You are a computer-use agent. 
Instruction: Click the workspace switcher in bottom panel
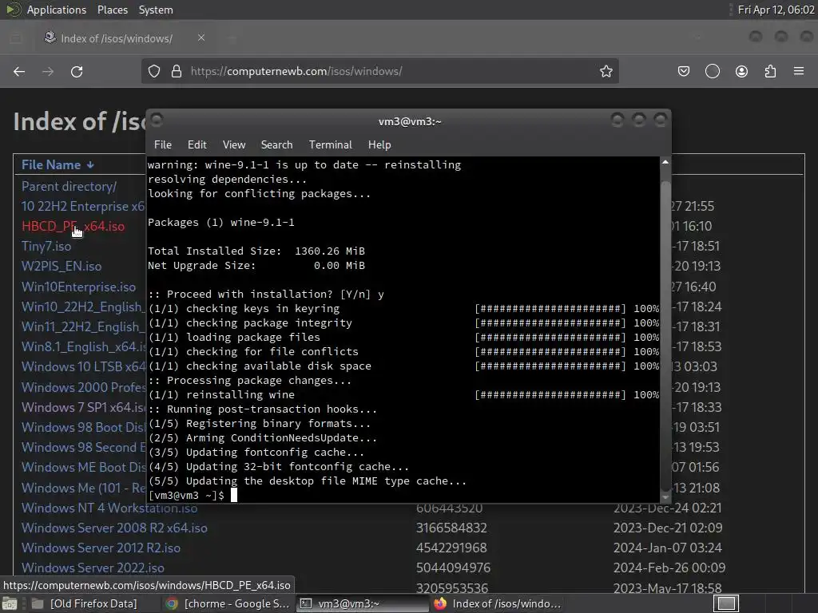[725, 603]
